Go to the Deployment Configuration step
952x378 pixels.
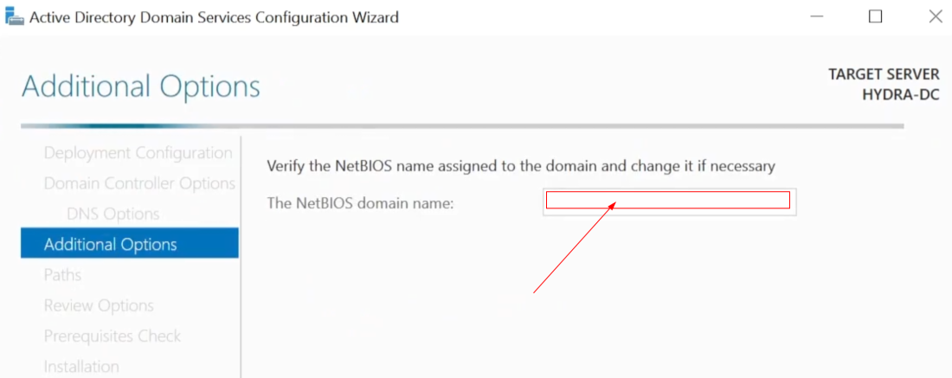coord(138,153)
